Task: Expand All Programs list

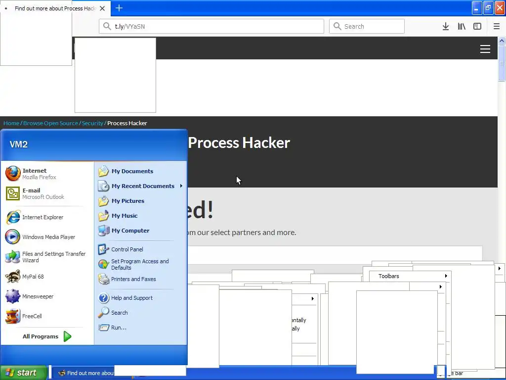Action: (x=47, y=336)
